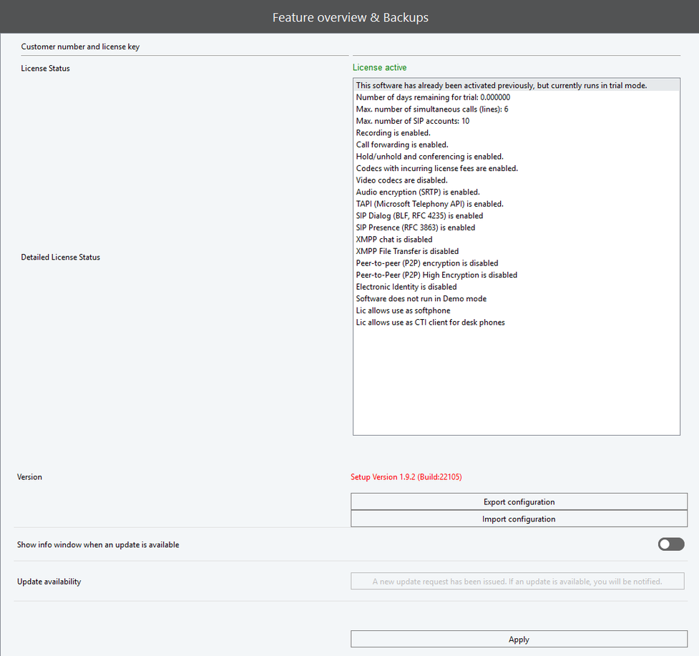Click the 'Detailed License Status' label
Image resolution: width=699 pixels, height=656 pixels.
61,257
